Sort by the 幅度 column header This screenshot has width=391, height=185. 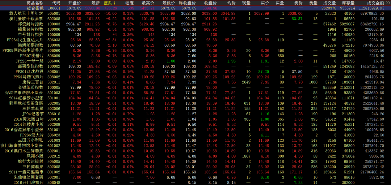129,3
